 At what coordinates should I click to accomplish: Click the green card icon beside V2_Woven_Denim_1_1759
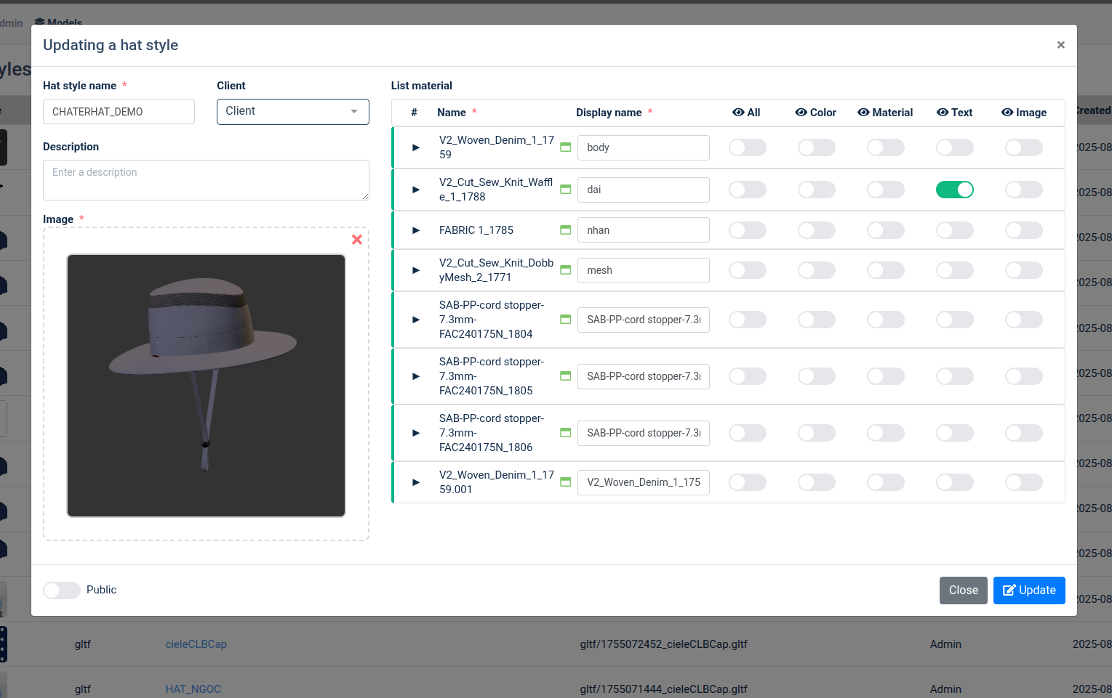(565, 147)
